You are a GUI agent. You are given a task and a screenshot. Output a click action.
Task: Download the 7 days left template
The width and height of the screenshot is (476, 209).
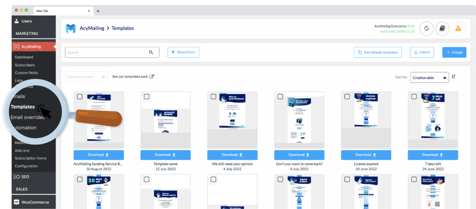tap(433, 155)
